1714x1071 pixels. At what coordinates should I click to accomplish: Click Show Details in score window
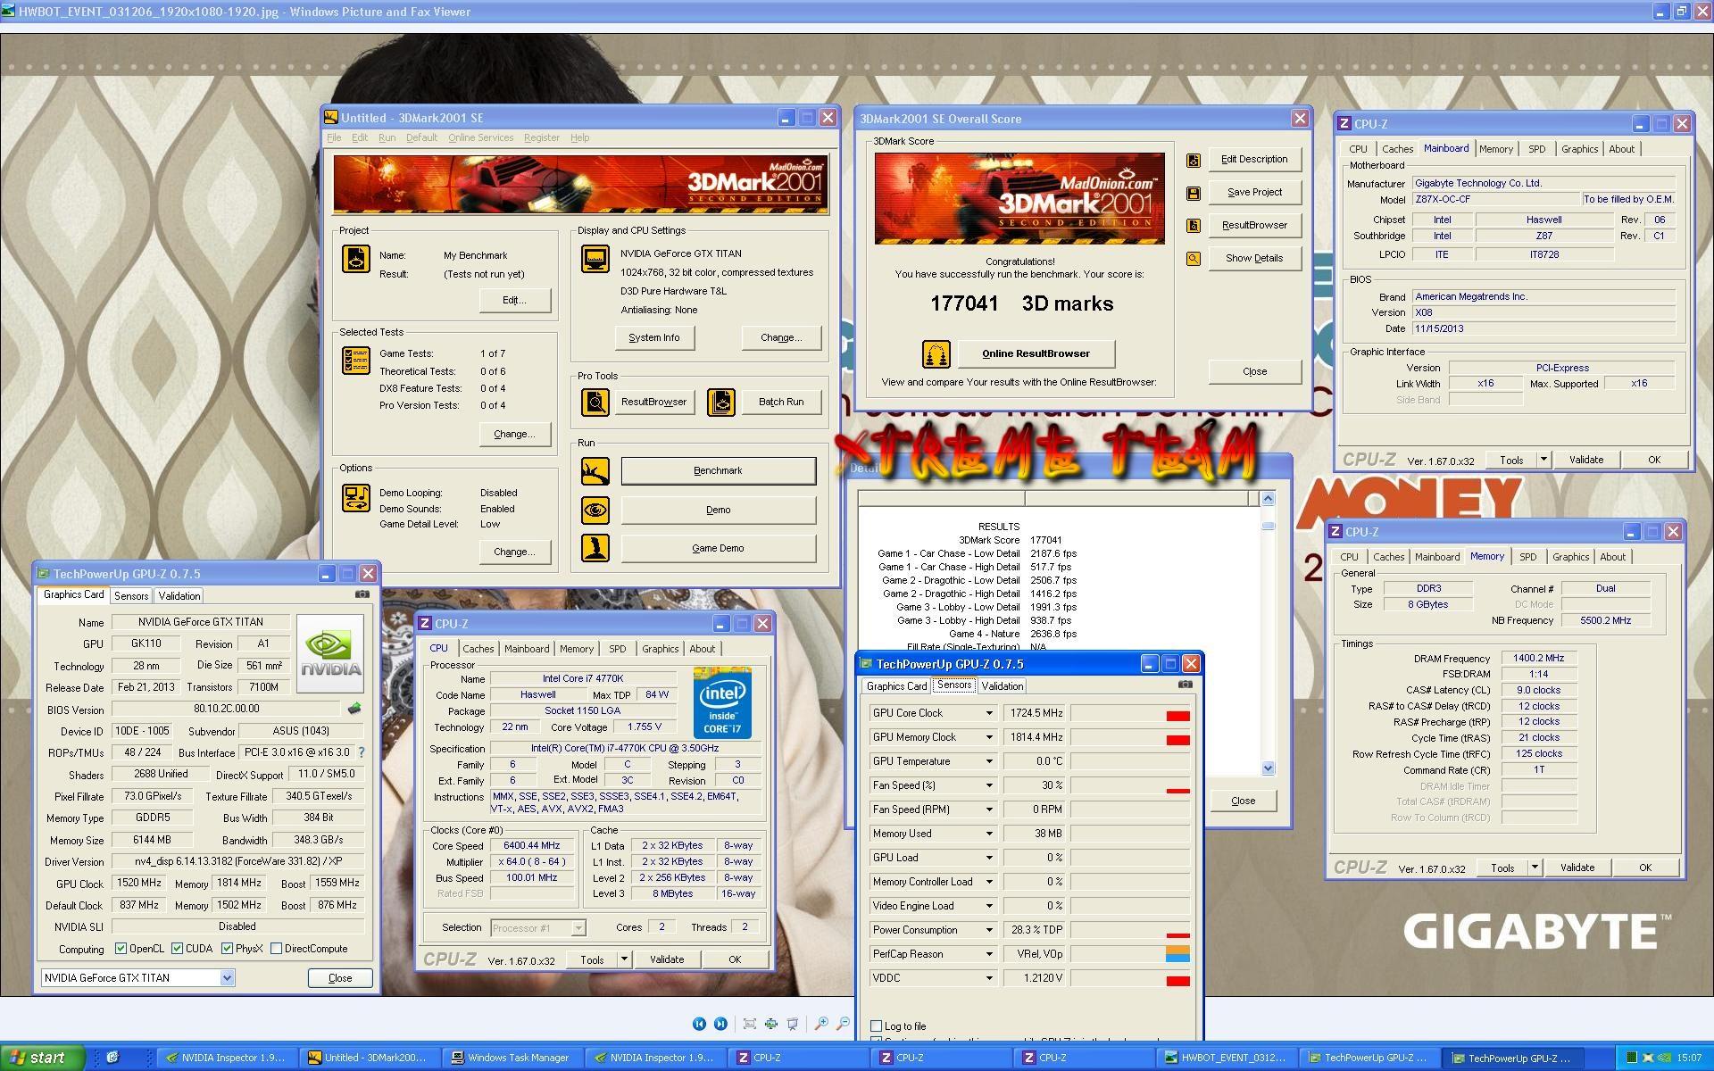[1254, 258]
